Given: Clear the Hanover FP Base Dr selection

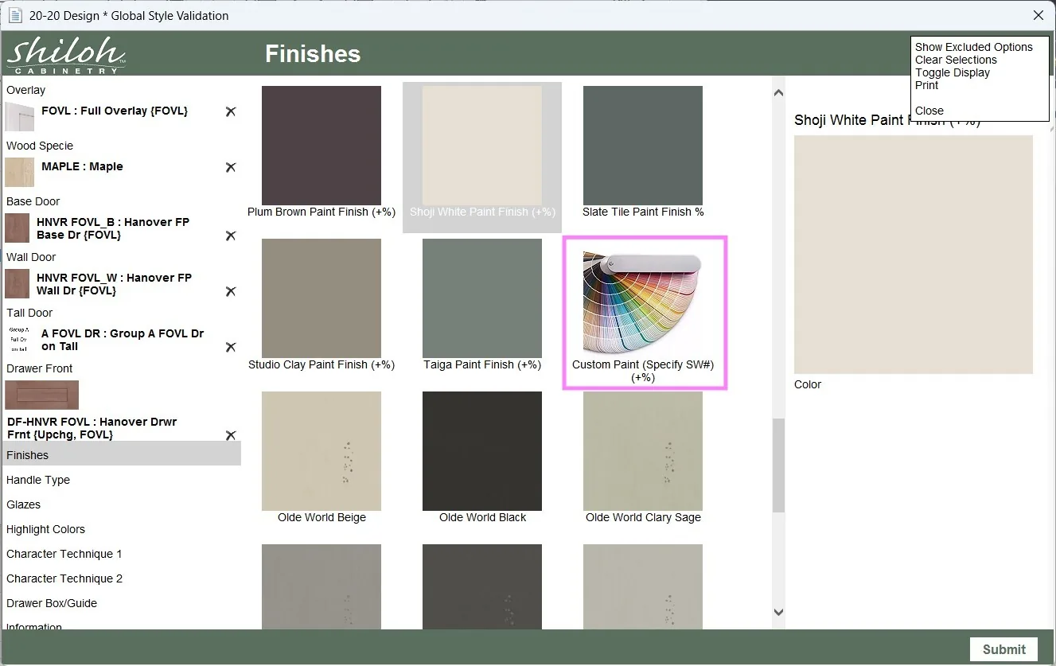Looking at the screenshot, I should point(231,236).
